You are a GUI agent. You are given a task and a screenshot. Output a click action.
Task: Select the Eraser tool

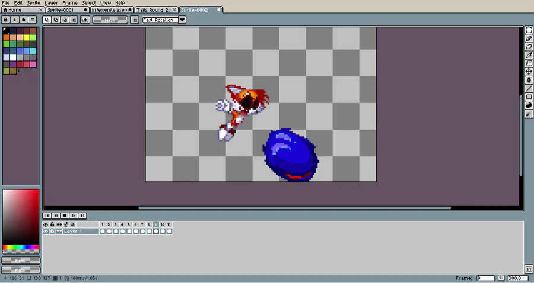click(529, 47)
